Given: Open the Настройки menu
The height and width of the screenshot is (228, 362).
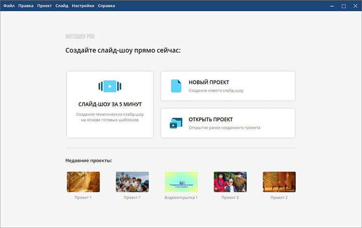Looking at the screenshot, I should [83, 6].
